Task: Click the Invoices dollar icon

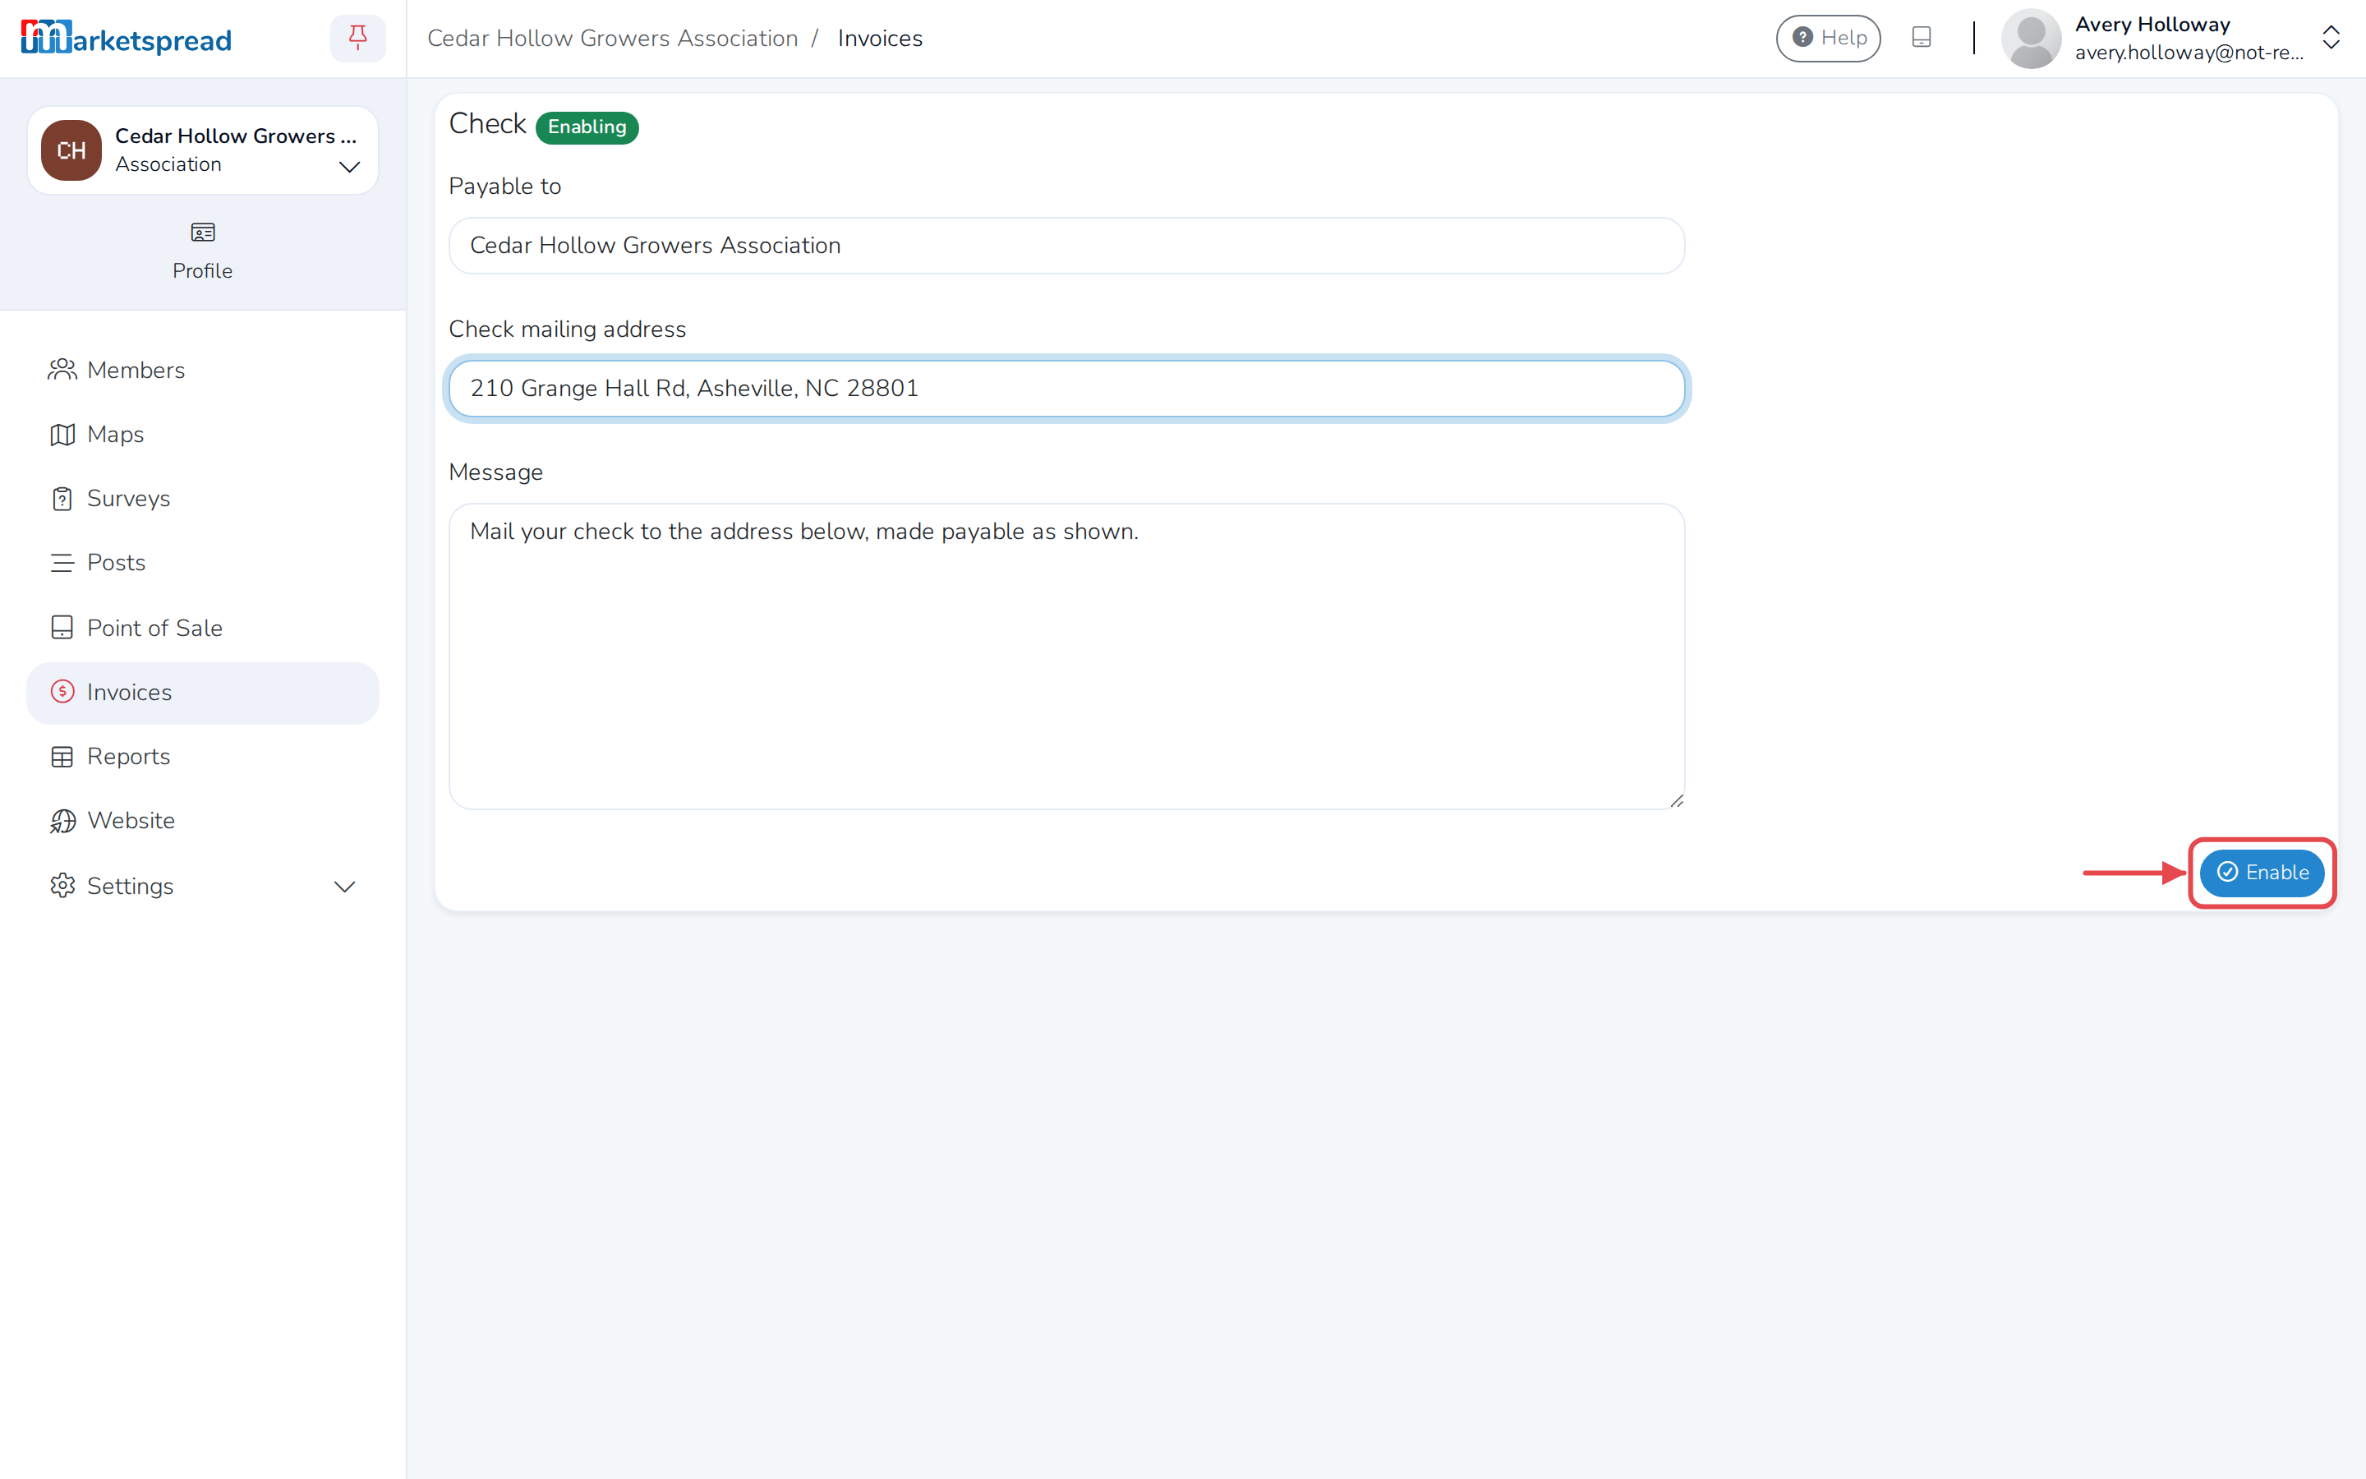Action: [62, 692]
